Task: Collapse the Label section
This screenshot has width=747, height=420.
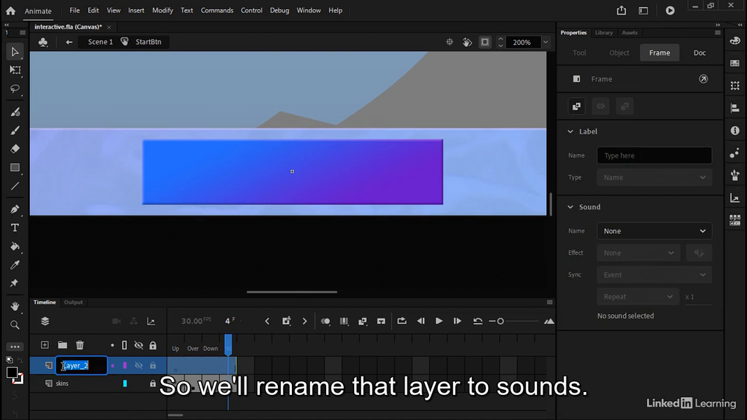Action: click(571, 132)
